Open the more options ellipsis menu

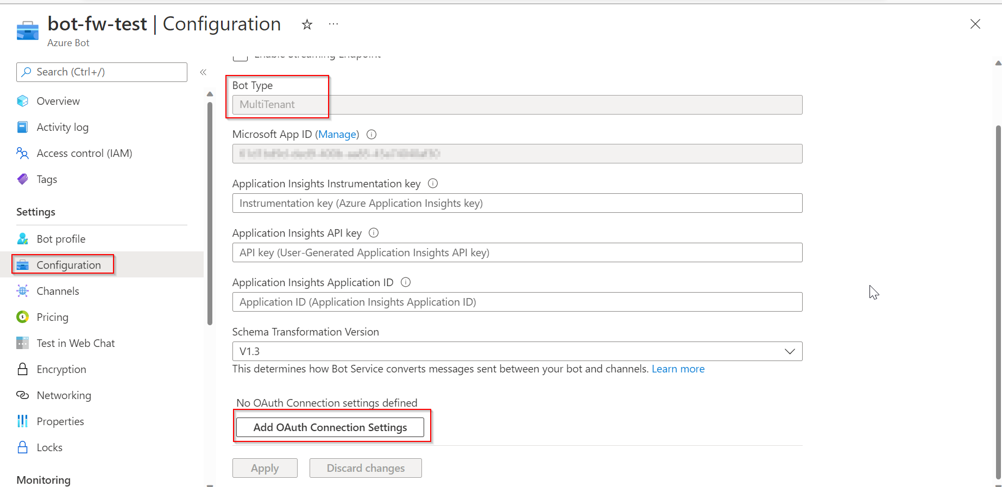(333, 24)
